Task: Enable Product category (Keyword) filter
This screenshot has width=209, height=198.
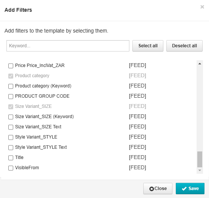Action: [11, 86]
